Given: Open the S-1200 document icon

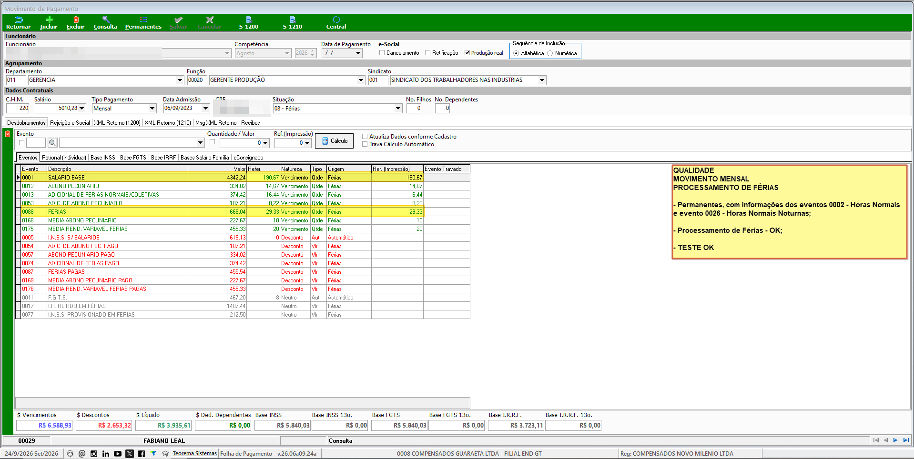Looking at the screenshot, I should coord(249,20).
